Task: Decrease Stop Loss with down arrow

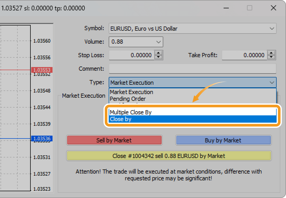Action: (x=158, y=57)
